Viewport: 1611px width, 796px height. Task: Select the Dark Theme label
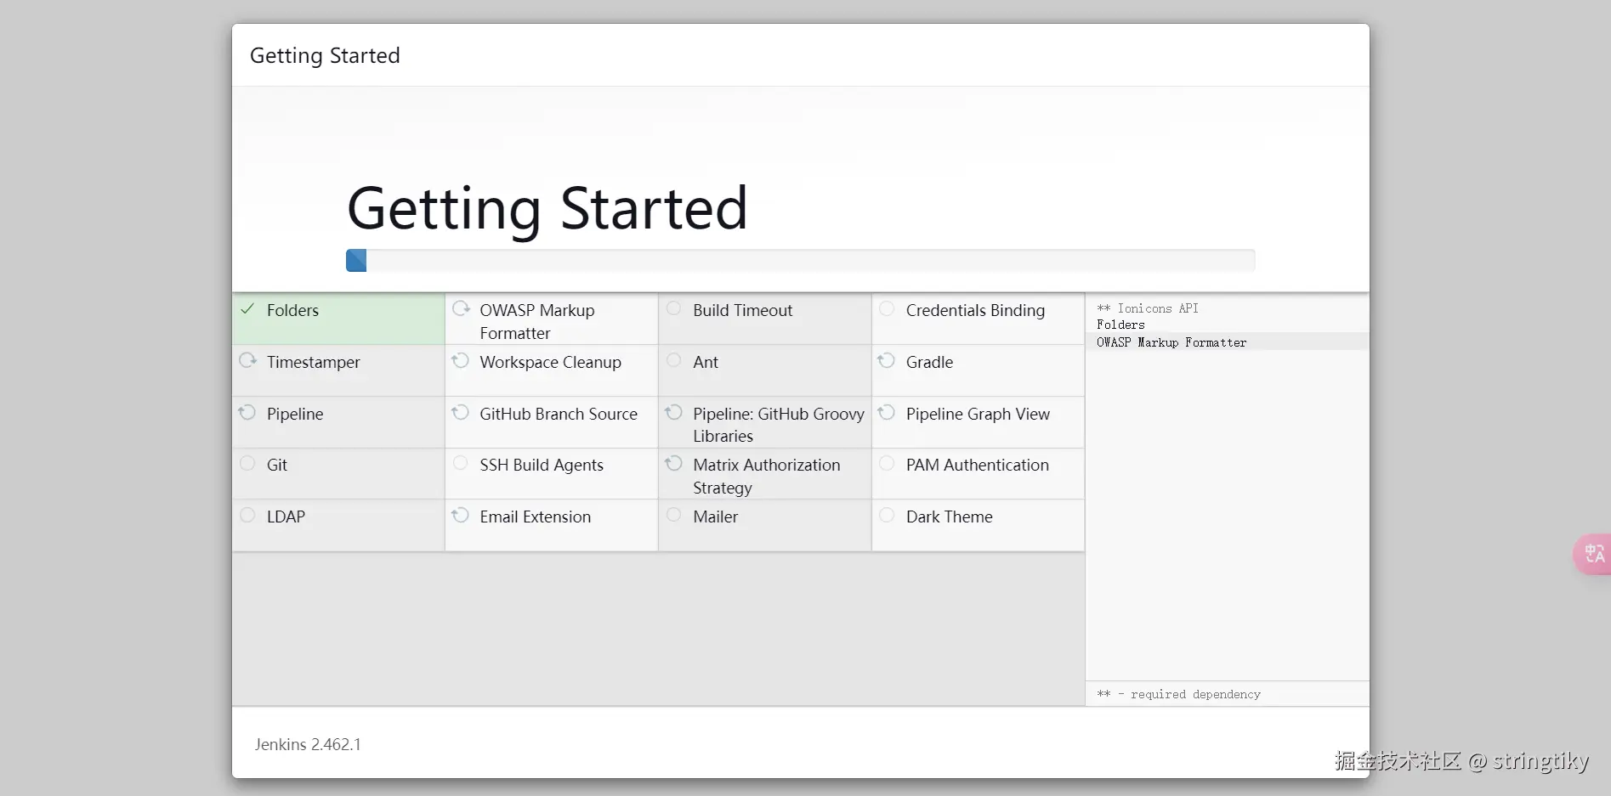[949, 517]
